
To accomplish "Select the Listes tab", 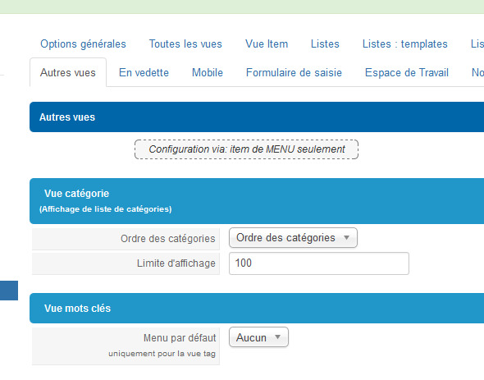I will point(325,43).
